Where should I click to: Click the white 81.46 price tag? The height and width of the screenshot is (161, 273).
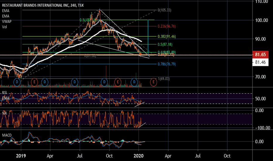pyautogui.click(x=260, y=62)
